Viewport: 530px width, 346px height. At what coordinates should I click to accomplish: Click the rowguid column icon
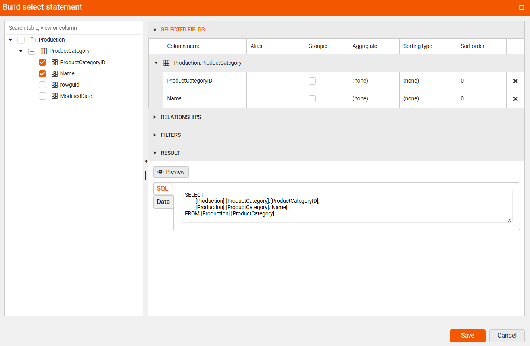(54, 85)
